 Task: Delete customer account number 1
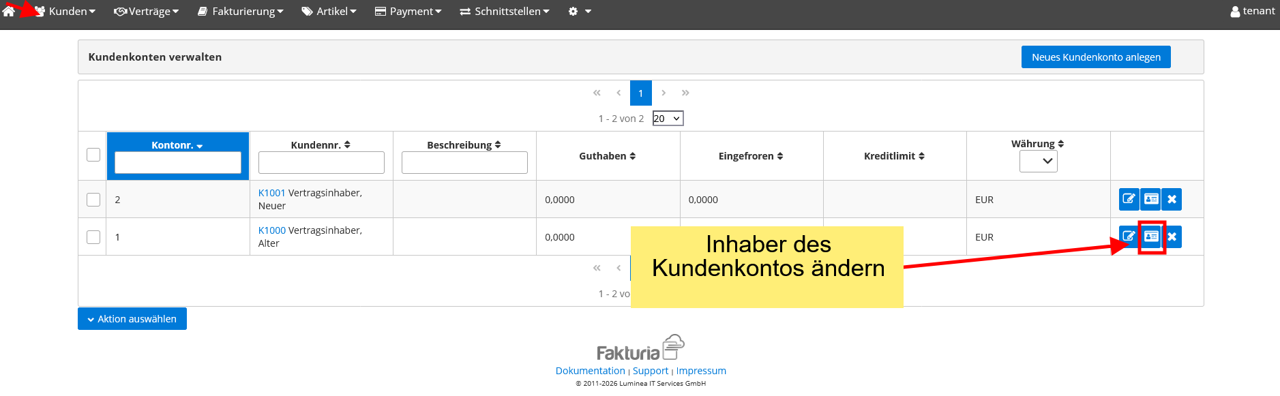click(1172, 237)
